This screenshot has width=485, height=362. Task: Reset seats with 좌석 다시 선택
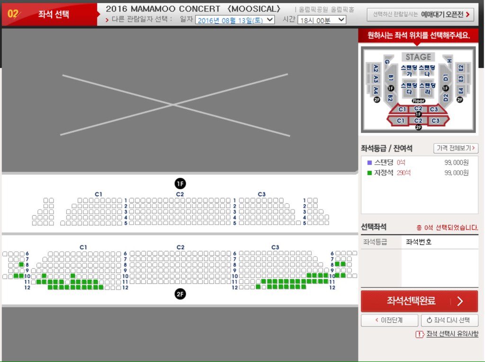(449, 320)
